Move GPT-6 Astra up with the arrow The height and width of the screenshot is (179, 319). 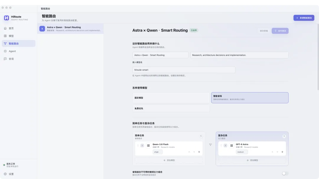[272, 152]
